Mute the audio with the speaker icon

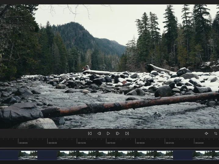pos(206,134)
